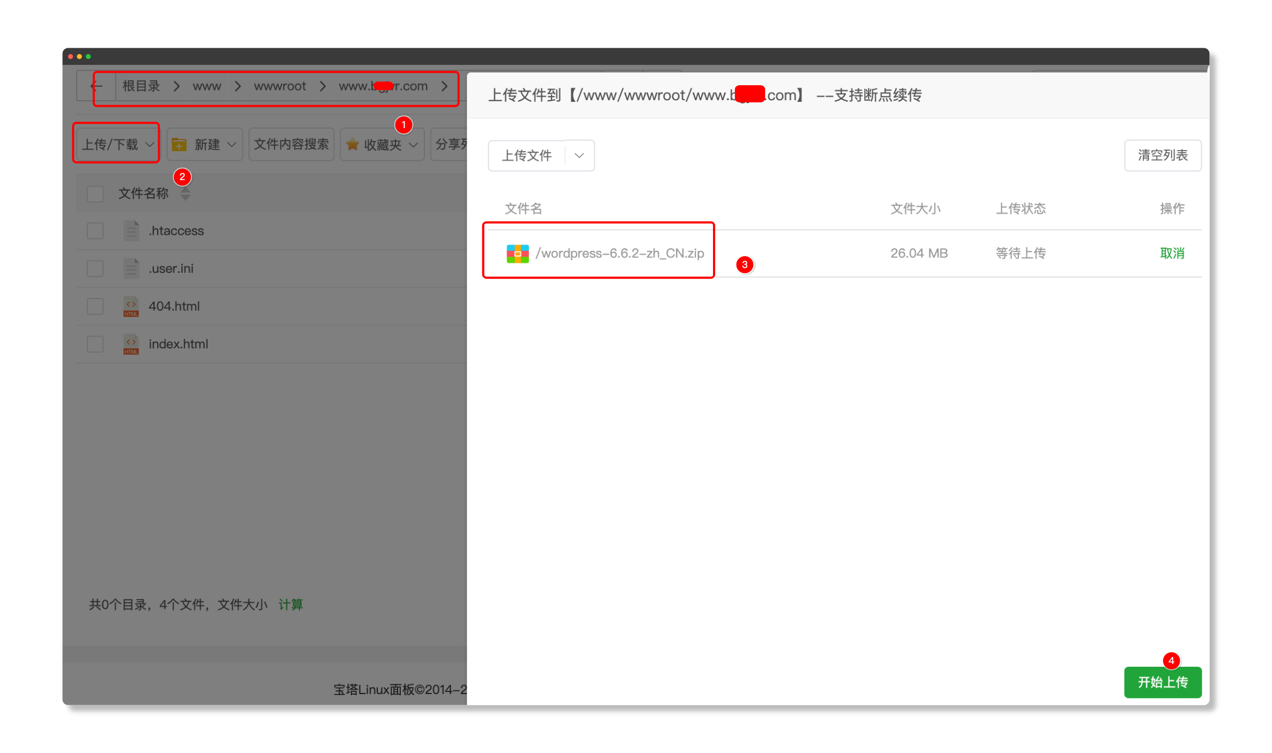The image size is (1272, 753).
Task: Click the 文件名 column header in upload list
Action: coord(523,208)
